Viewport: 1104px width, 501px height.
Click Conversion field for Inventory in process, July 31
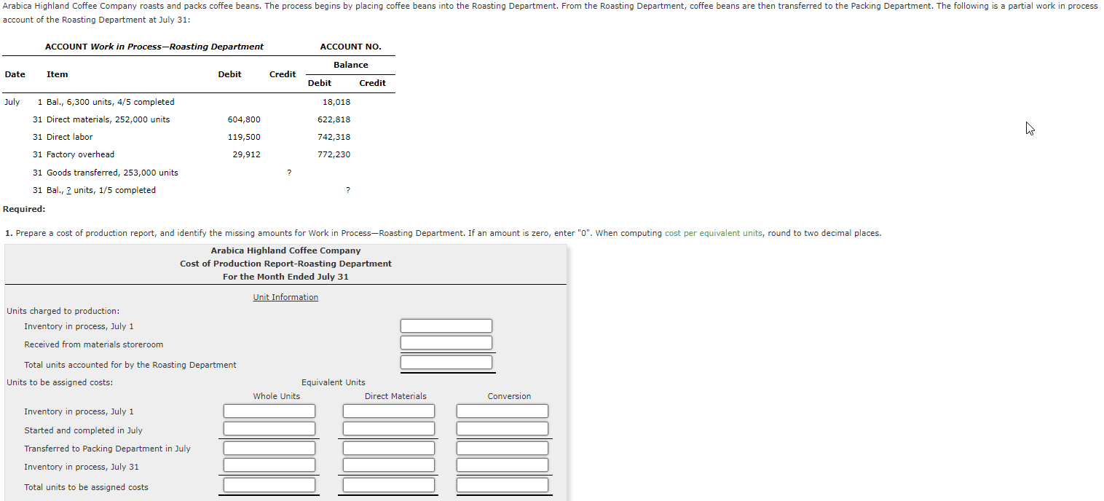[x=502, y=465]
